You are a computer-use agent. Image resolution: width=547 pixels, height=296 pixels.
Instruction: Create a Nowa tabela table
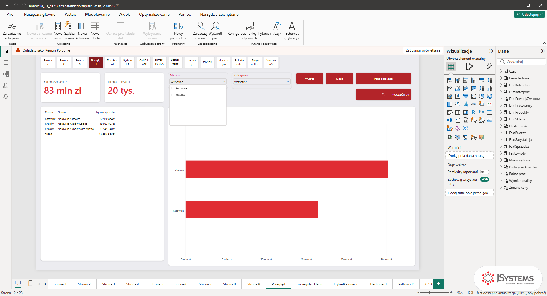(x=95, y=31)
